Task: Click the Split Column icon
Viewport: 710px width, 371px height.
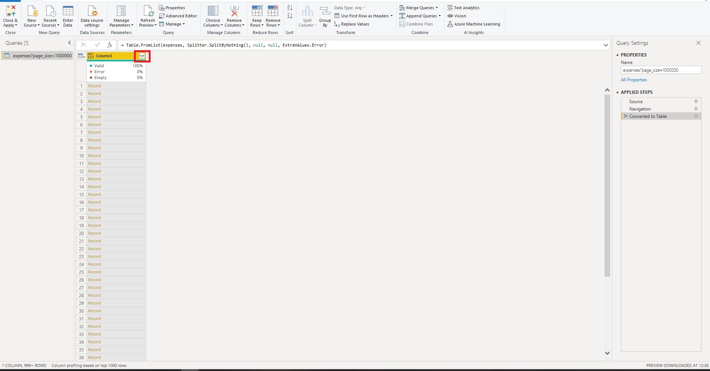Action: pos(307,11)
